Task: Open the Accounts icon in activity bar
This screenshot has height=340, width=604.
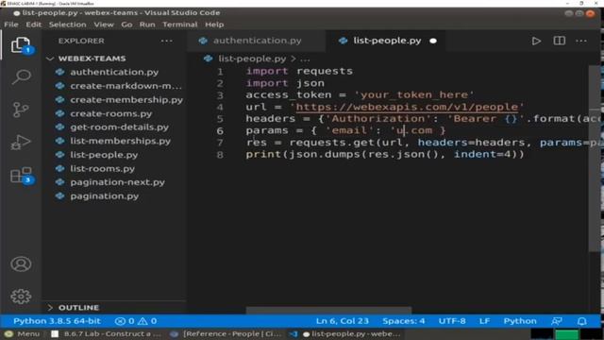Action: click(21, 264)
